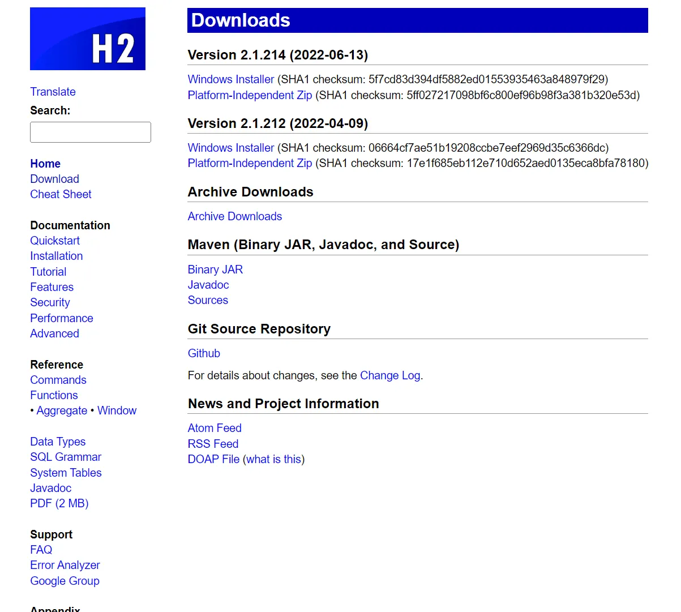Open the Advanced page
Image resolution: width=681 pixels, height=612 pixels.
54,333
